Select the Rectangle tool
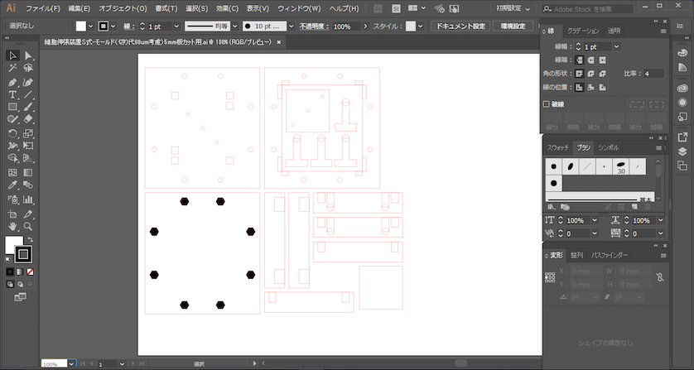This screenshot has width=694, height=370. point(12,107)
